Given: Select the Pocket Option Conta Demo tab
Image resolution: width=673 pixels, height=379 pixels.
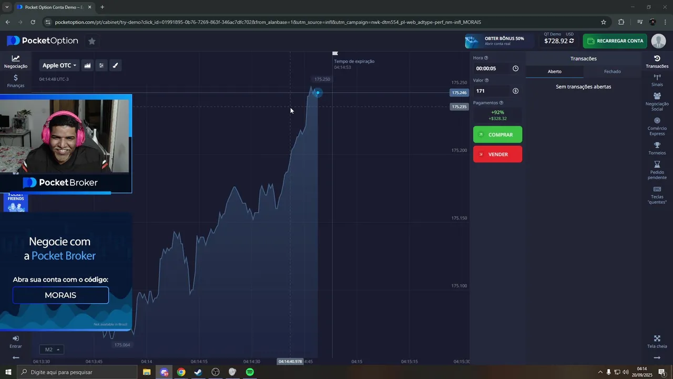Looking at the screenshot, I should 53,7.
